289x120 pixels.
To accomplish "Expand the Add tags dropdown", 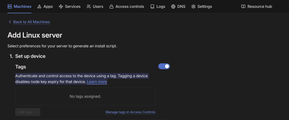I will pyautogui.click(x=28, y=112).
